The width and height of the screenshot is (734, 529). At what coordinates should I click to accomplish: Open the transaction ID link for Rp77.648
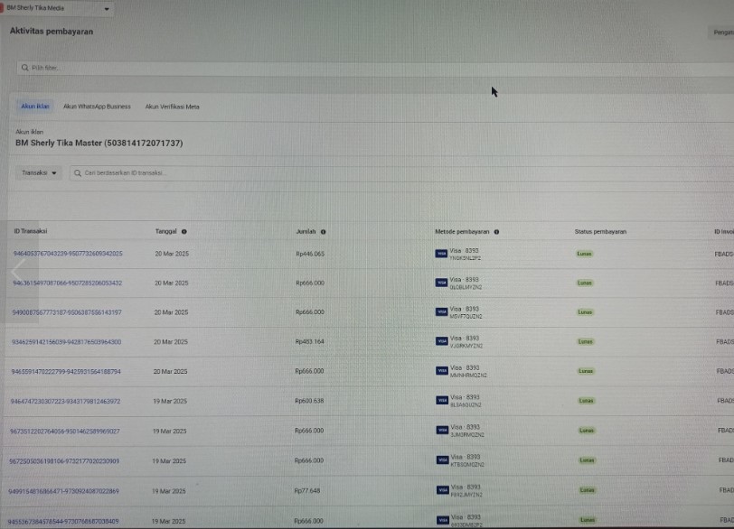point(63,491)
